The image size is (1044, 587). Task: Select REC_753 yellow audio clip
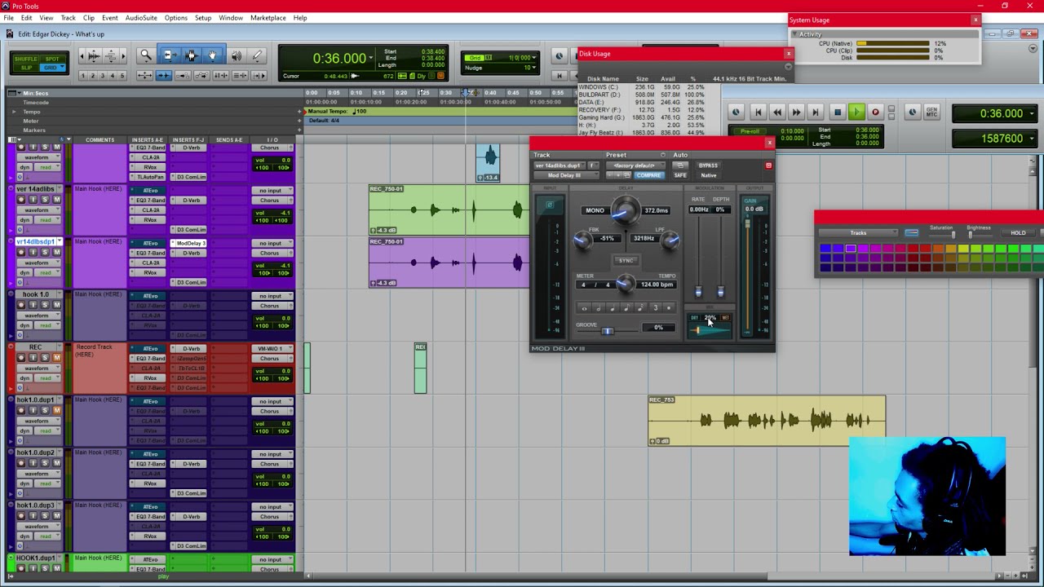(767, 421)
